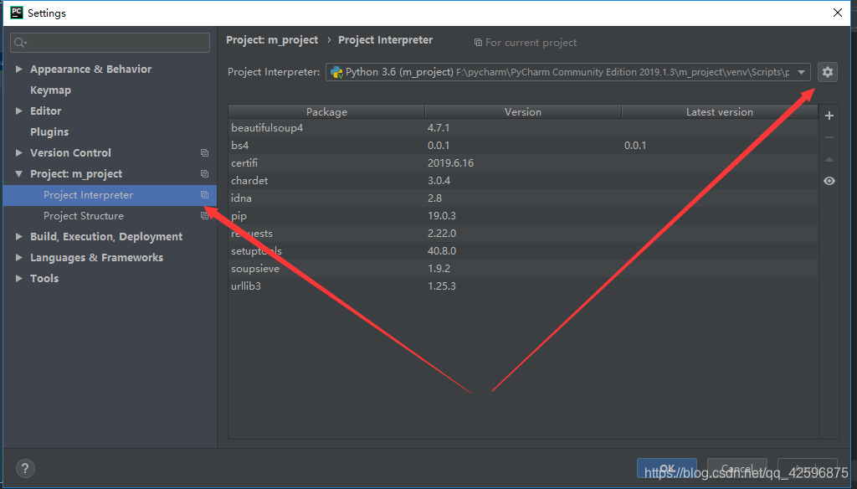Expand the Tools section
The width and height of the screenshot is (857, 489).
(18, 279)
